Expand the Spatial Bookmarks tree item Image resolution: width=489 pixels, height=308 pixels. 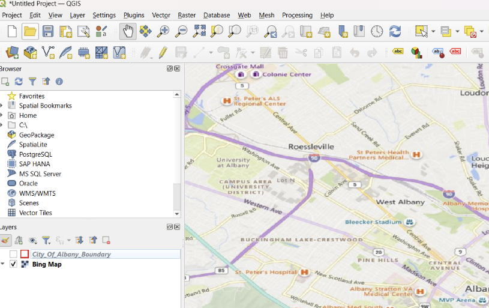coord(2,106)
